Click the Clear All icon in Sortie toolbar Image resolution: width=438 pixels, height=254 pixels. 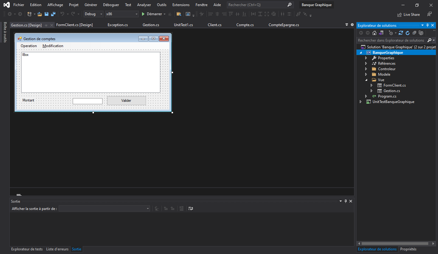pyautogui.click(x=182, y=208)
